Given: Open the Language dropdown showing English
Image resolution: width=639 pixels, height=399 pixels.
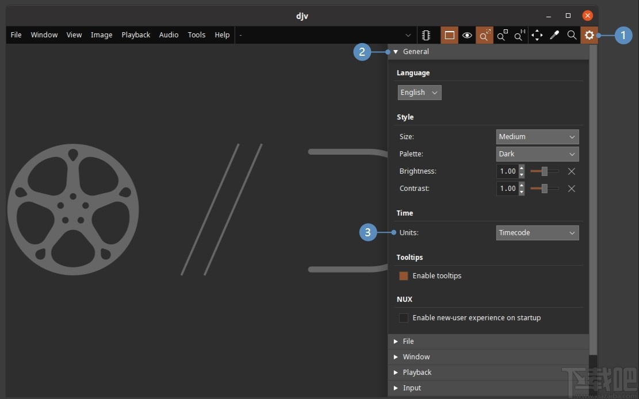Looking at the screenshot, I should pyautogui.click(x=419, y=93).
